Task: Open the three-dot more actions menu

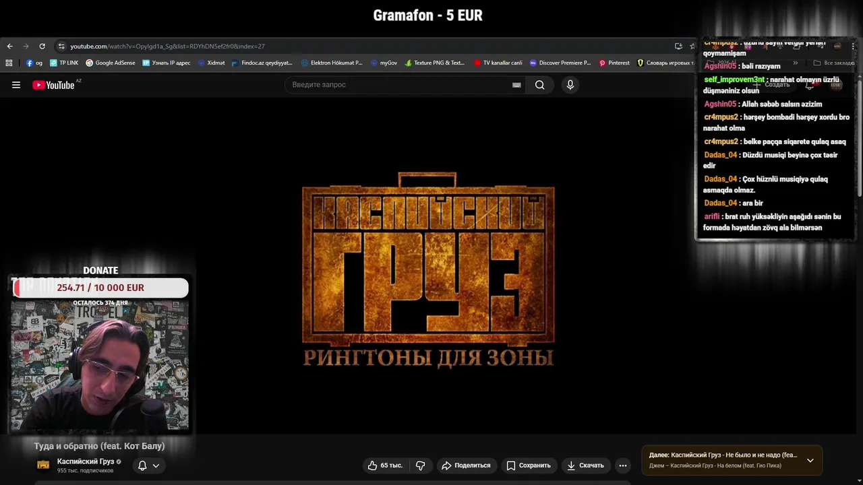Action: tap(623, 465)
